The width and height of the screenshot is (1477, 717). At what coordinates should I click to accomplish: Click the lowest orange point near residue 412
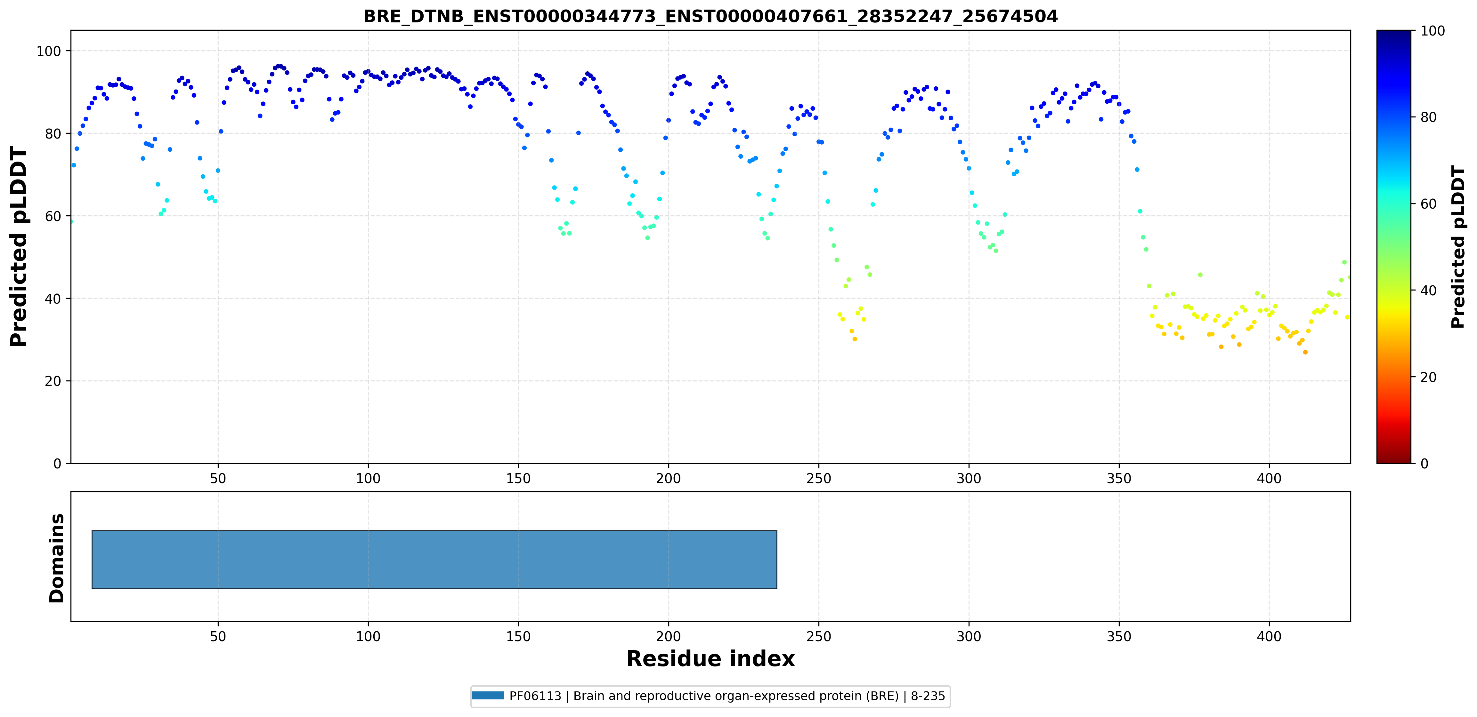click(1306, 352)
